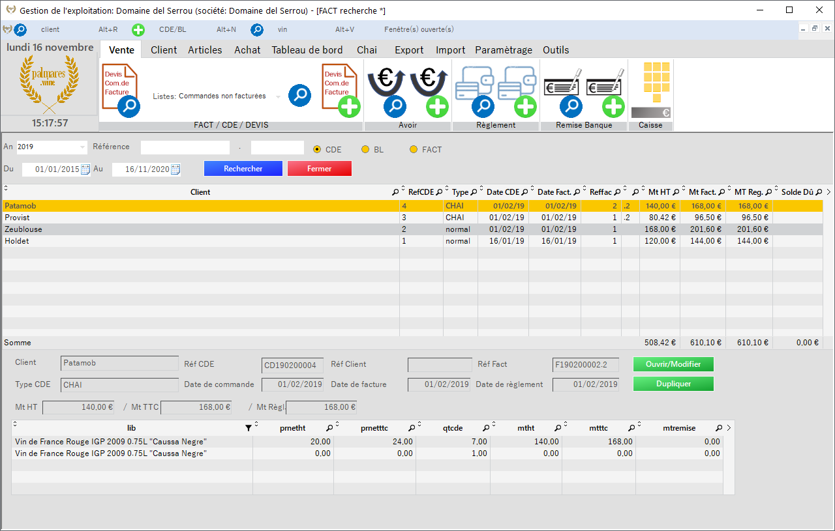Select the BL radio button

coord(365,150)
